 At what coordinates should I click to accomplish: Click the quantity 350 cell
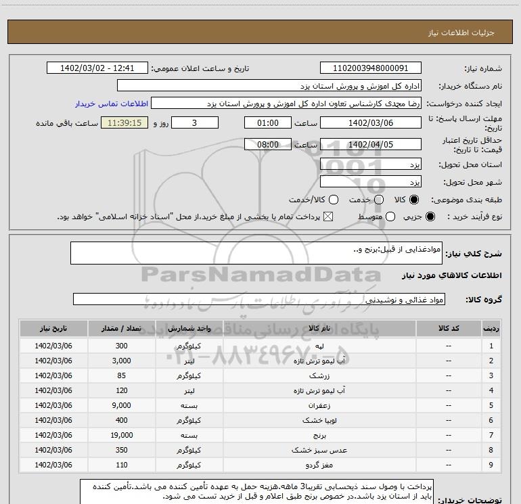pos(121,450)
